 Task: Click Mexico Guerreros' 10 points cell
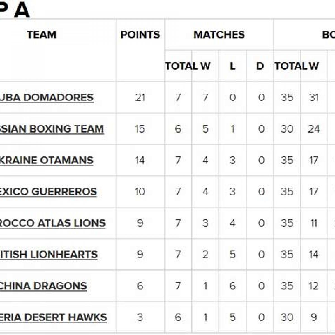(140, 192)
